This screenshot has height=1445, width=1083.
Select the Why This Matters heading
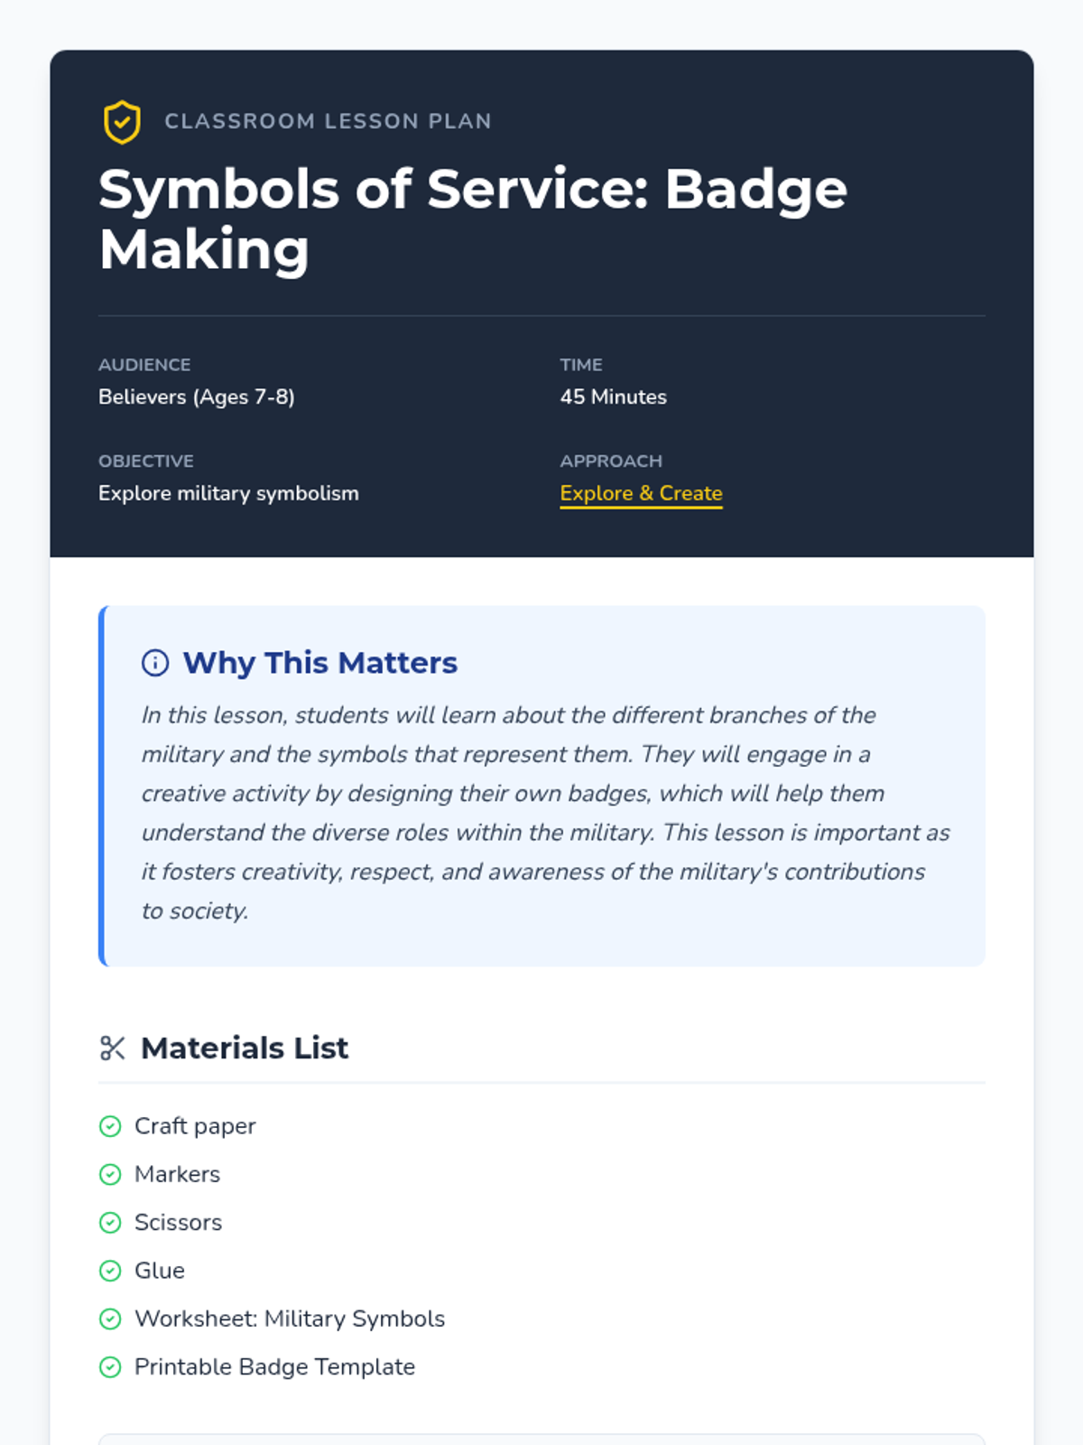tap(320, 663)
